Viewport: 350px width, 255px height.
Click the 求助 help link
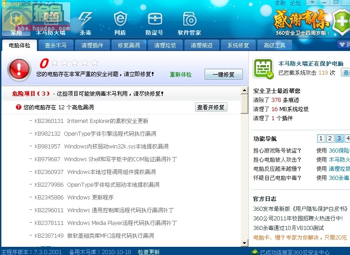tap(280, 3)
